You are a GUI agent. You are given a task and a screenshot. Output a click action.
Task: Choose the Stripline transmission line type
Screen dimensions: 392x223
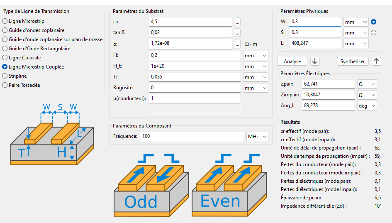(x=5, y=76)
